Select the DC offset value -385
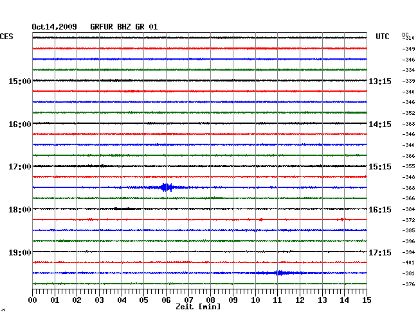This screenshot has height=317, width=418. tap(408, 230)
